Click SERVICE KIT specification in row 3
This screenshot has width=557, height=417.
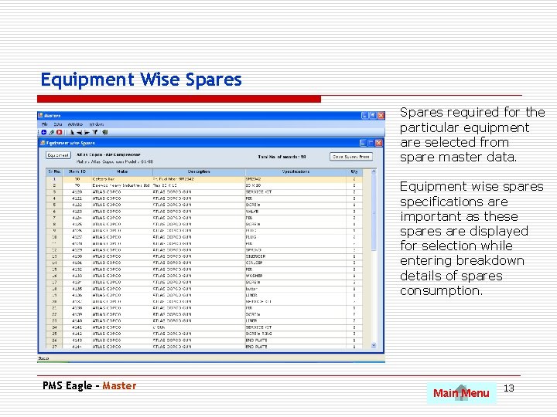[x=296, y=192]
